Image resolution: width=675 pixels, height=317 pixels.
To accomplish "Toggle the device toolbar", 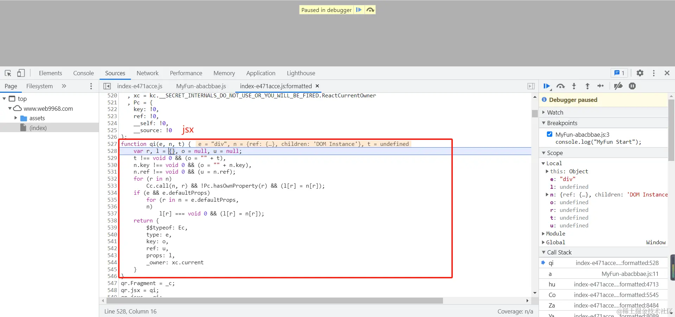I will (x=21, y=73).
